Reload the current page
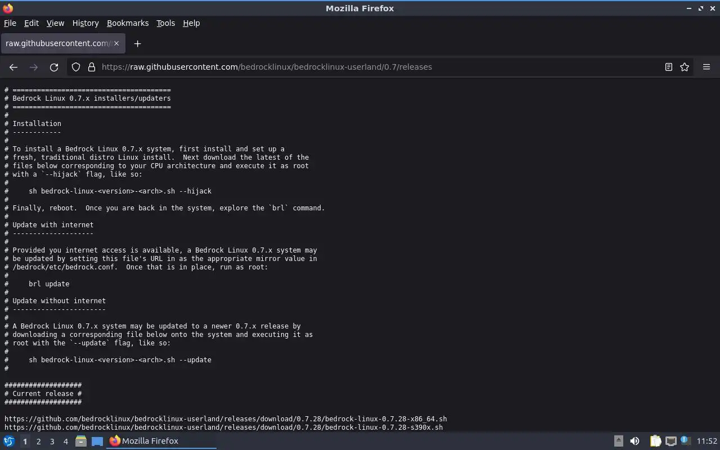This screenshot has width=720, height=450. click(54, 67)
